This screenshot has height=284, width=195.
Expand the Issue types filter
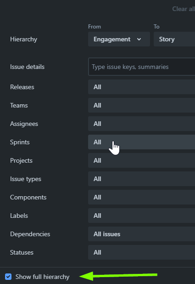tap(141, 179)
